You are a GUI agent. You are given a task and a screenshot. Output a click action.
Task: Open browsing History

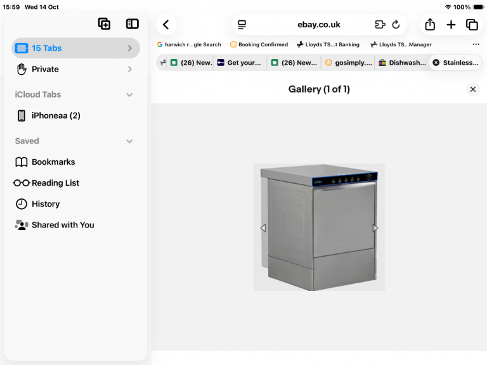pyautogui.click(x=75, y=204)
